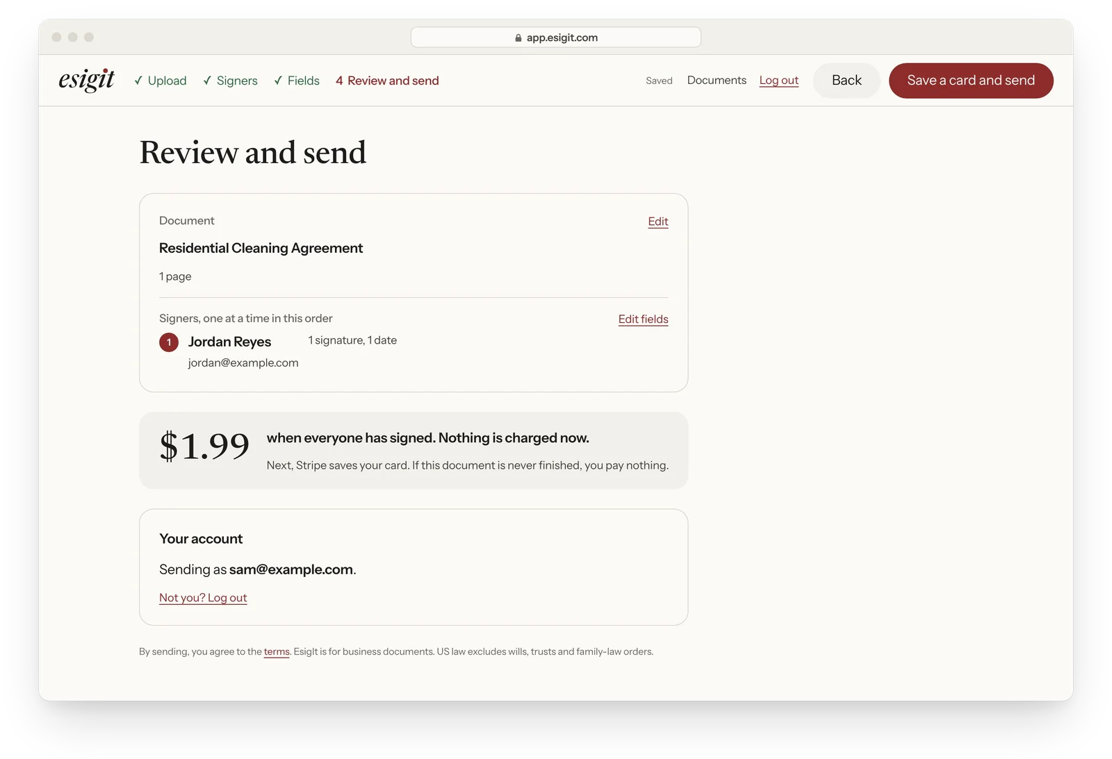Screen dimensions: 1112x759
Task: Click Save a card and send
Action: (x=971, y=81)
